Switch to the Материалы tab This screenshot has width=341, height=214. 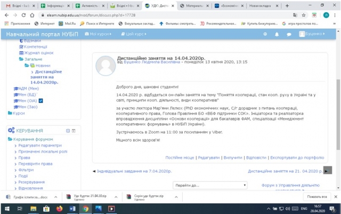point(194,6)
